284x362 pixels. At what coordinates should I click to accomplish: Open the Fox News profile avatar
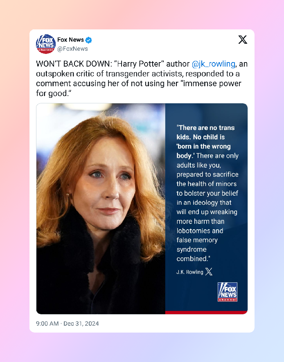46,44
